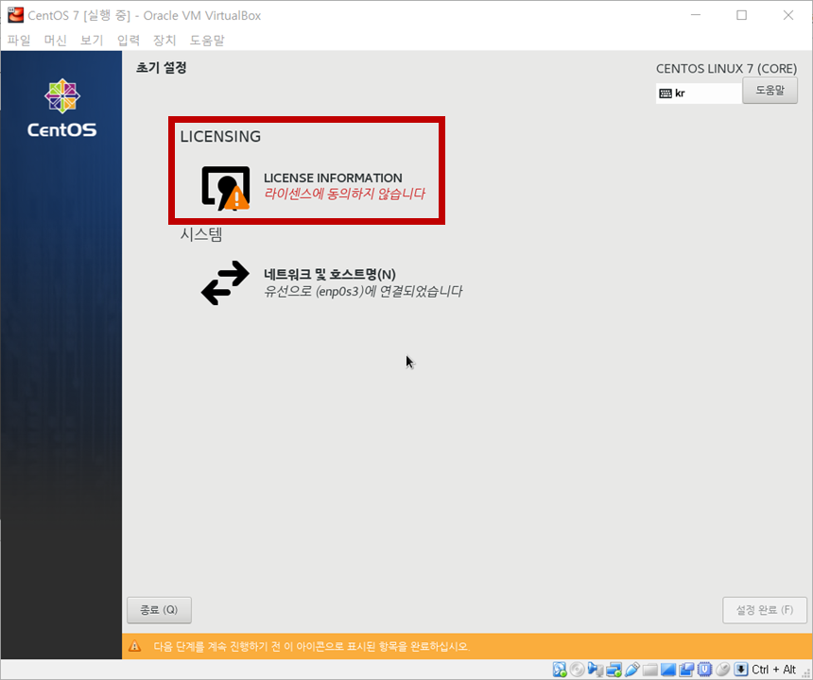Maximize the VirtualBox window
The width and height of the screenshot is (813, 680).
pyautogui.click(x=741, y=15)
